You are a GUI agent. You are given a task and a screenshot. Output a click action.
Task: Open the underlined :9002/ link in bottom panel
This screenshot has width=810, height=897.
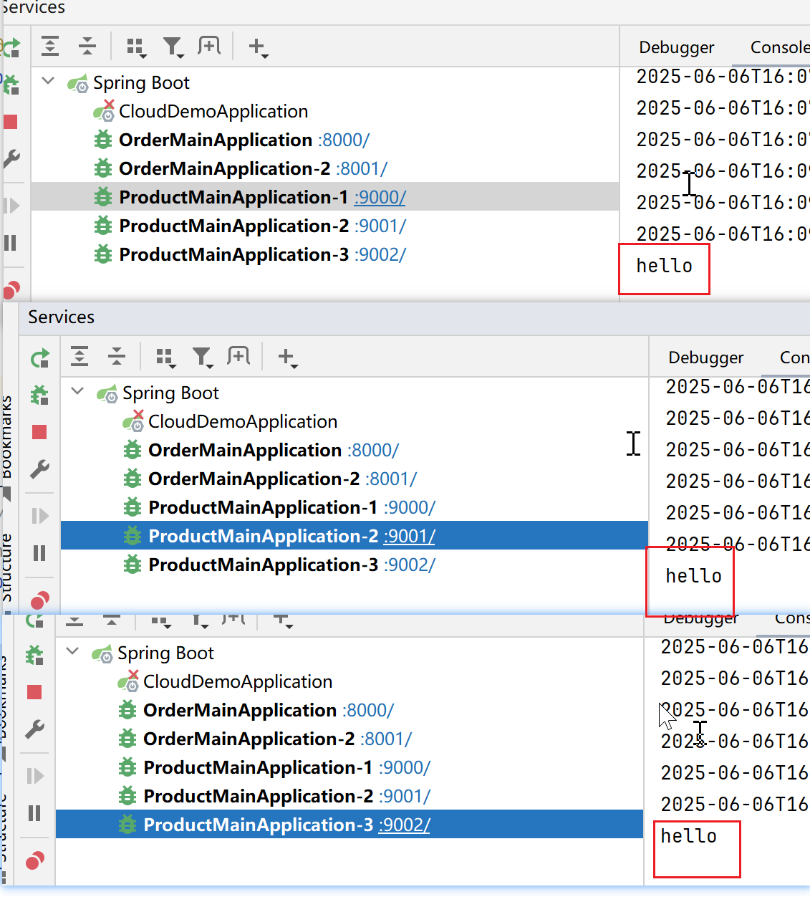tap(405, 825)
